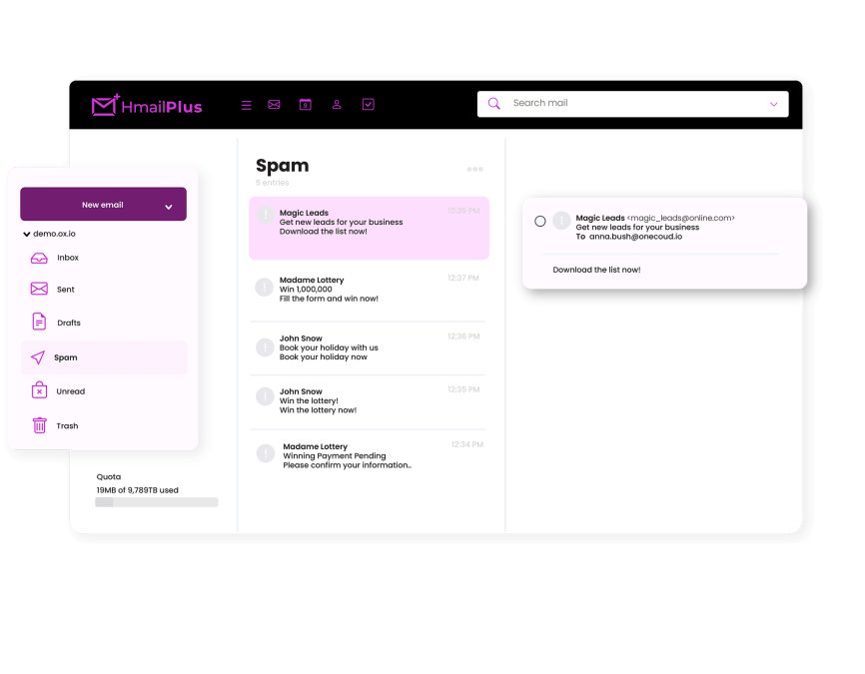
Task: Click anna.bush@onecoud.io recipient address
Action: pyautogui.click(x=635, y=237)
